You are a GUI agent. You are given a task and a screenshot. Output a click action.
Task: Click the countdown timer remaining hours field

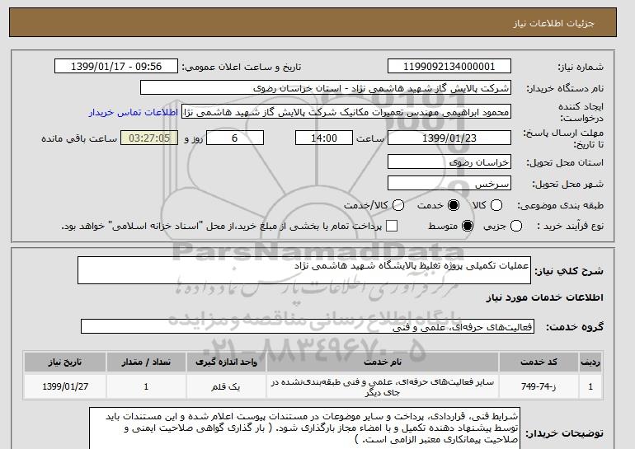149,138
